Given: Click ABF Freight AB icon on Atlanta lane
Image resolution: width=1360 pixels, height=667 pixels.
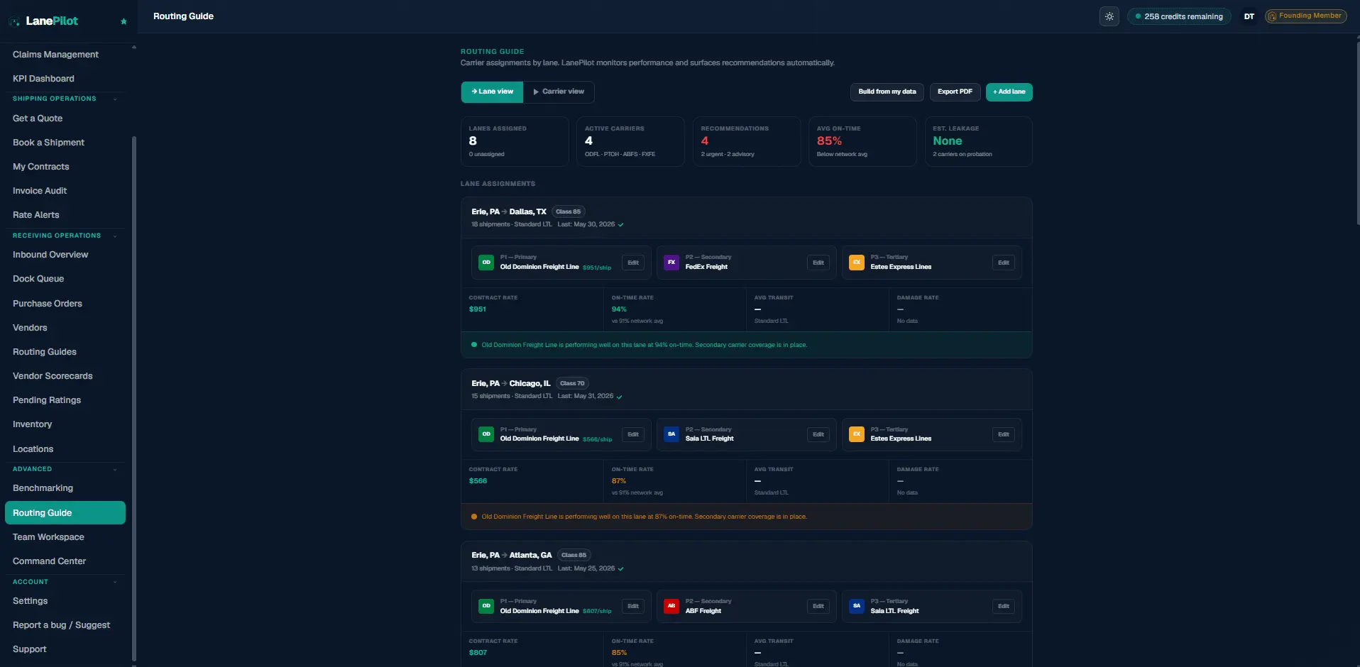Looking at the screenshot, I should 671,606.
